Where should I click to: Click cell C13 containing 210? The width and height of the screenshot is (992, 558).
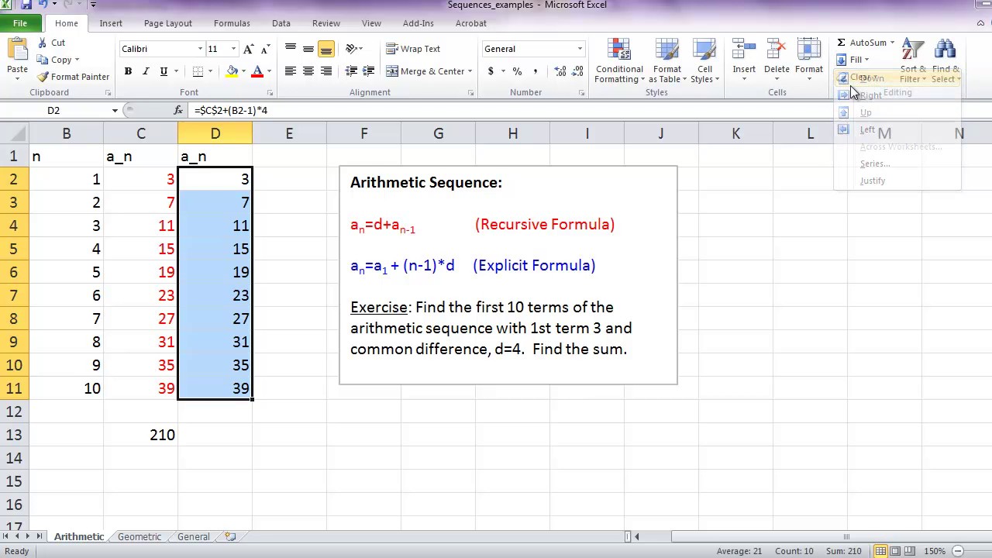click(140, 435)
